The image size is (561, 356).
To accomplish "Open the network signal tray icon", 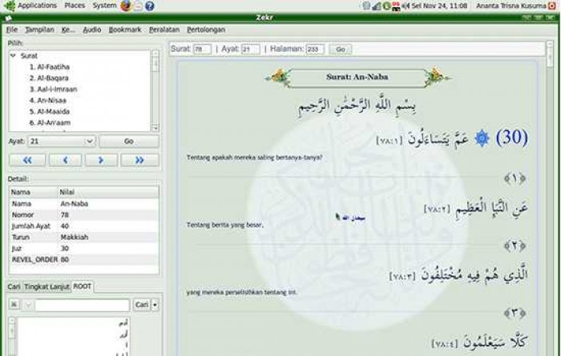I will click(377, 6).
